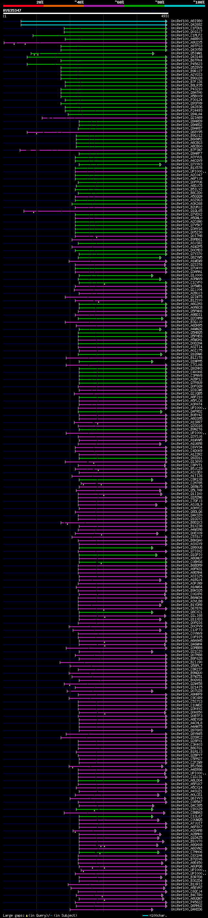Click the cyan identity scale segment

(185, 6)
